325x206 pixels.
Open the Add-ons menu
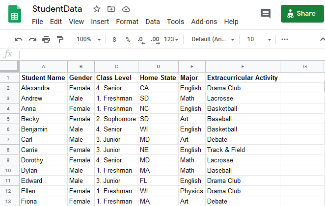(x=204, y=22)
